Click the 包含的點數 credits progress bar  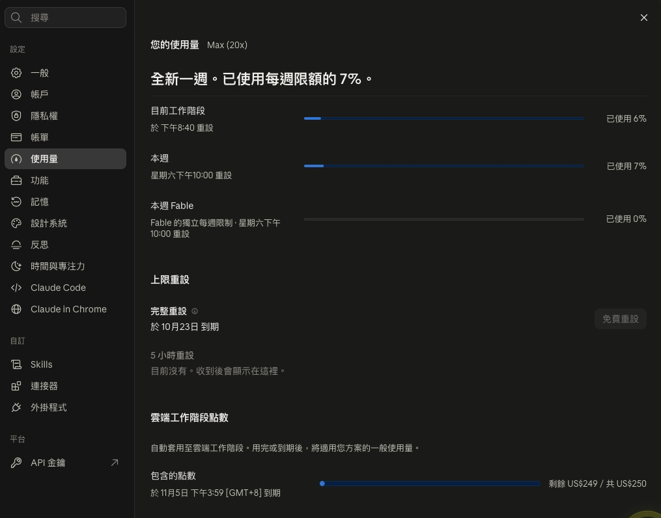tap(430, 484)
